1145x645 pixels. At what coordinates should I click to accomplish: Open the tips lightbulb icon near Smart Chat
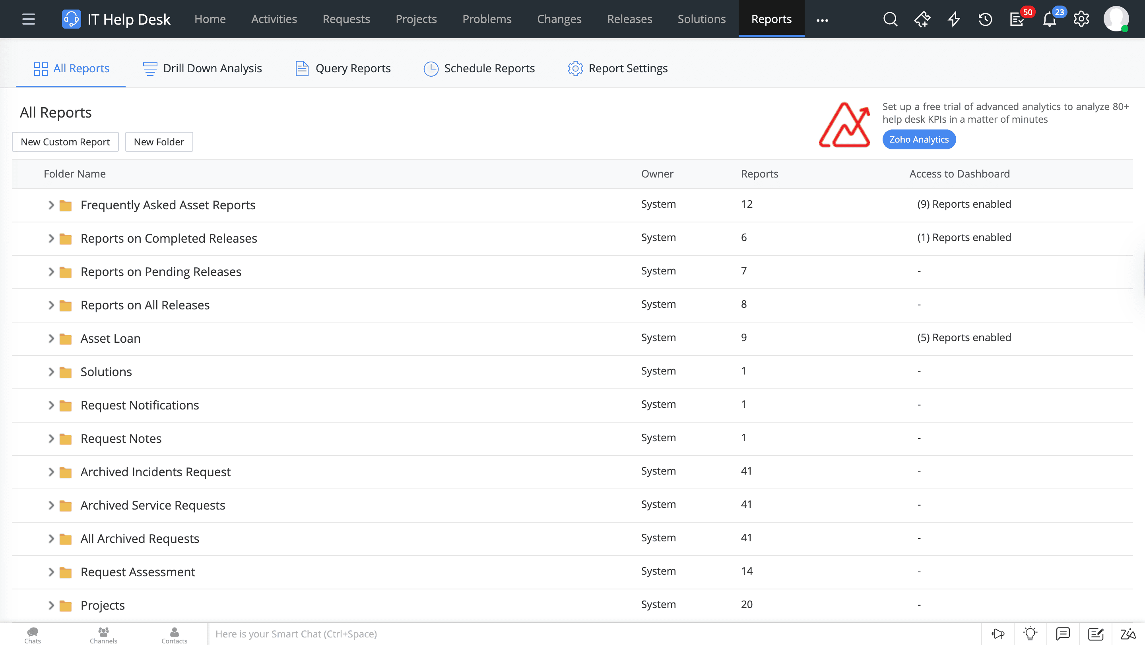[1030, 634]
